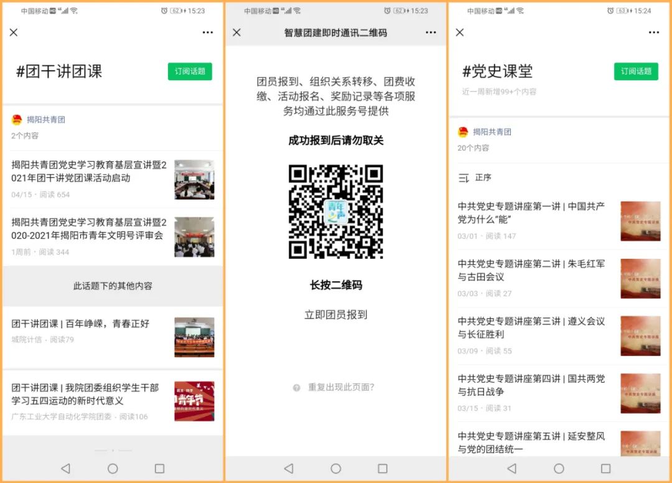This screenshot has height=483, width=672.
Task: Tap the #团干讲团课 topic title
Action: coord(59,71)
